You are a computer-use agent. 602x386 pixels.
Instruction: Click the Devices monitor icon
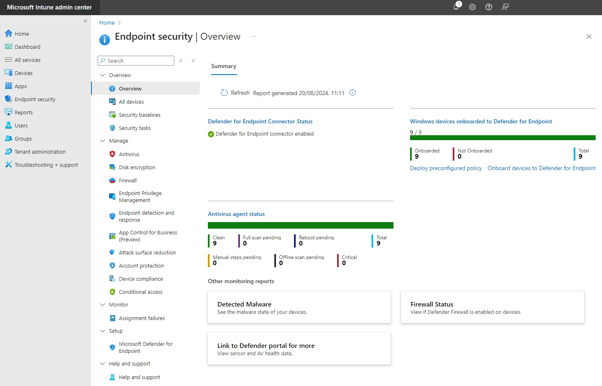click(x=9, y=73)
